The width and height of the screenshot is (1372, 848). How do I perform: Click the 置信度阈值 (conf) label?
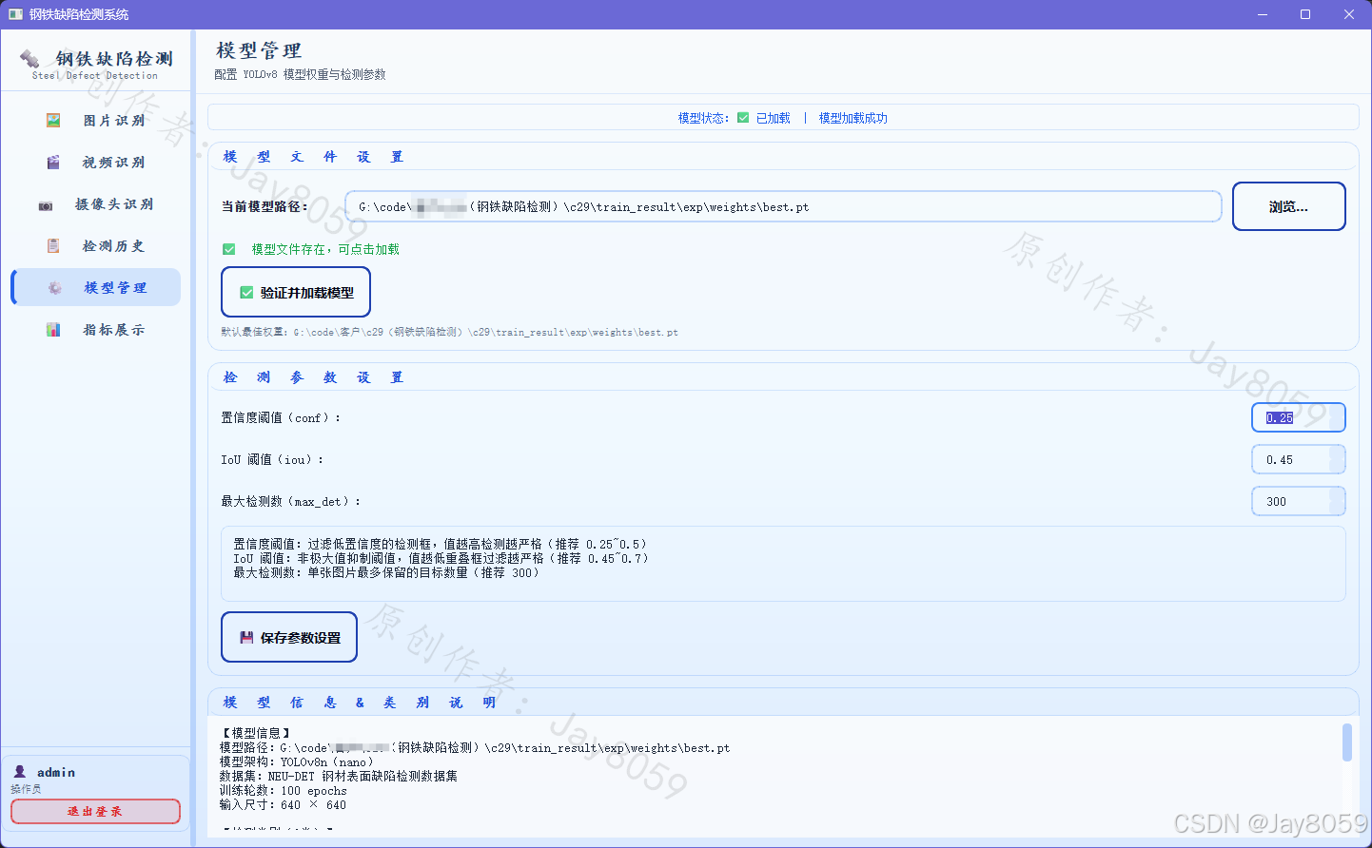[281, 417]
